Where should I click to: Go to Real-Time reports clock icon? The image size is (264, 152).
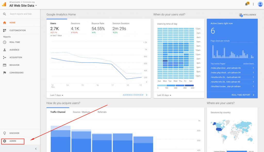click(5, 42)
